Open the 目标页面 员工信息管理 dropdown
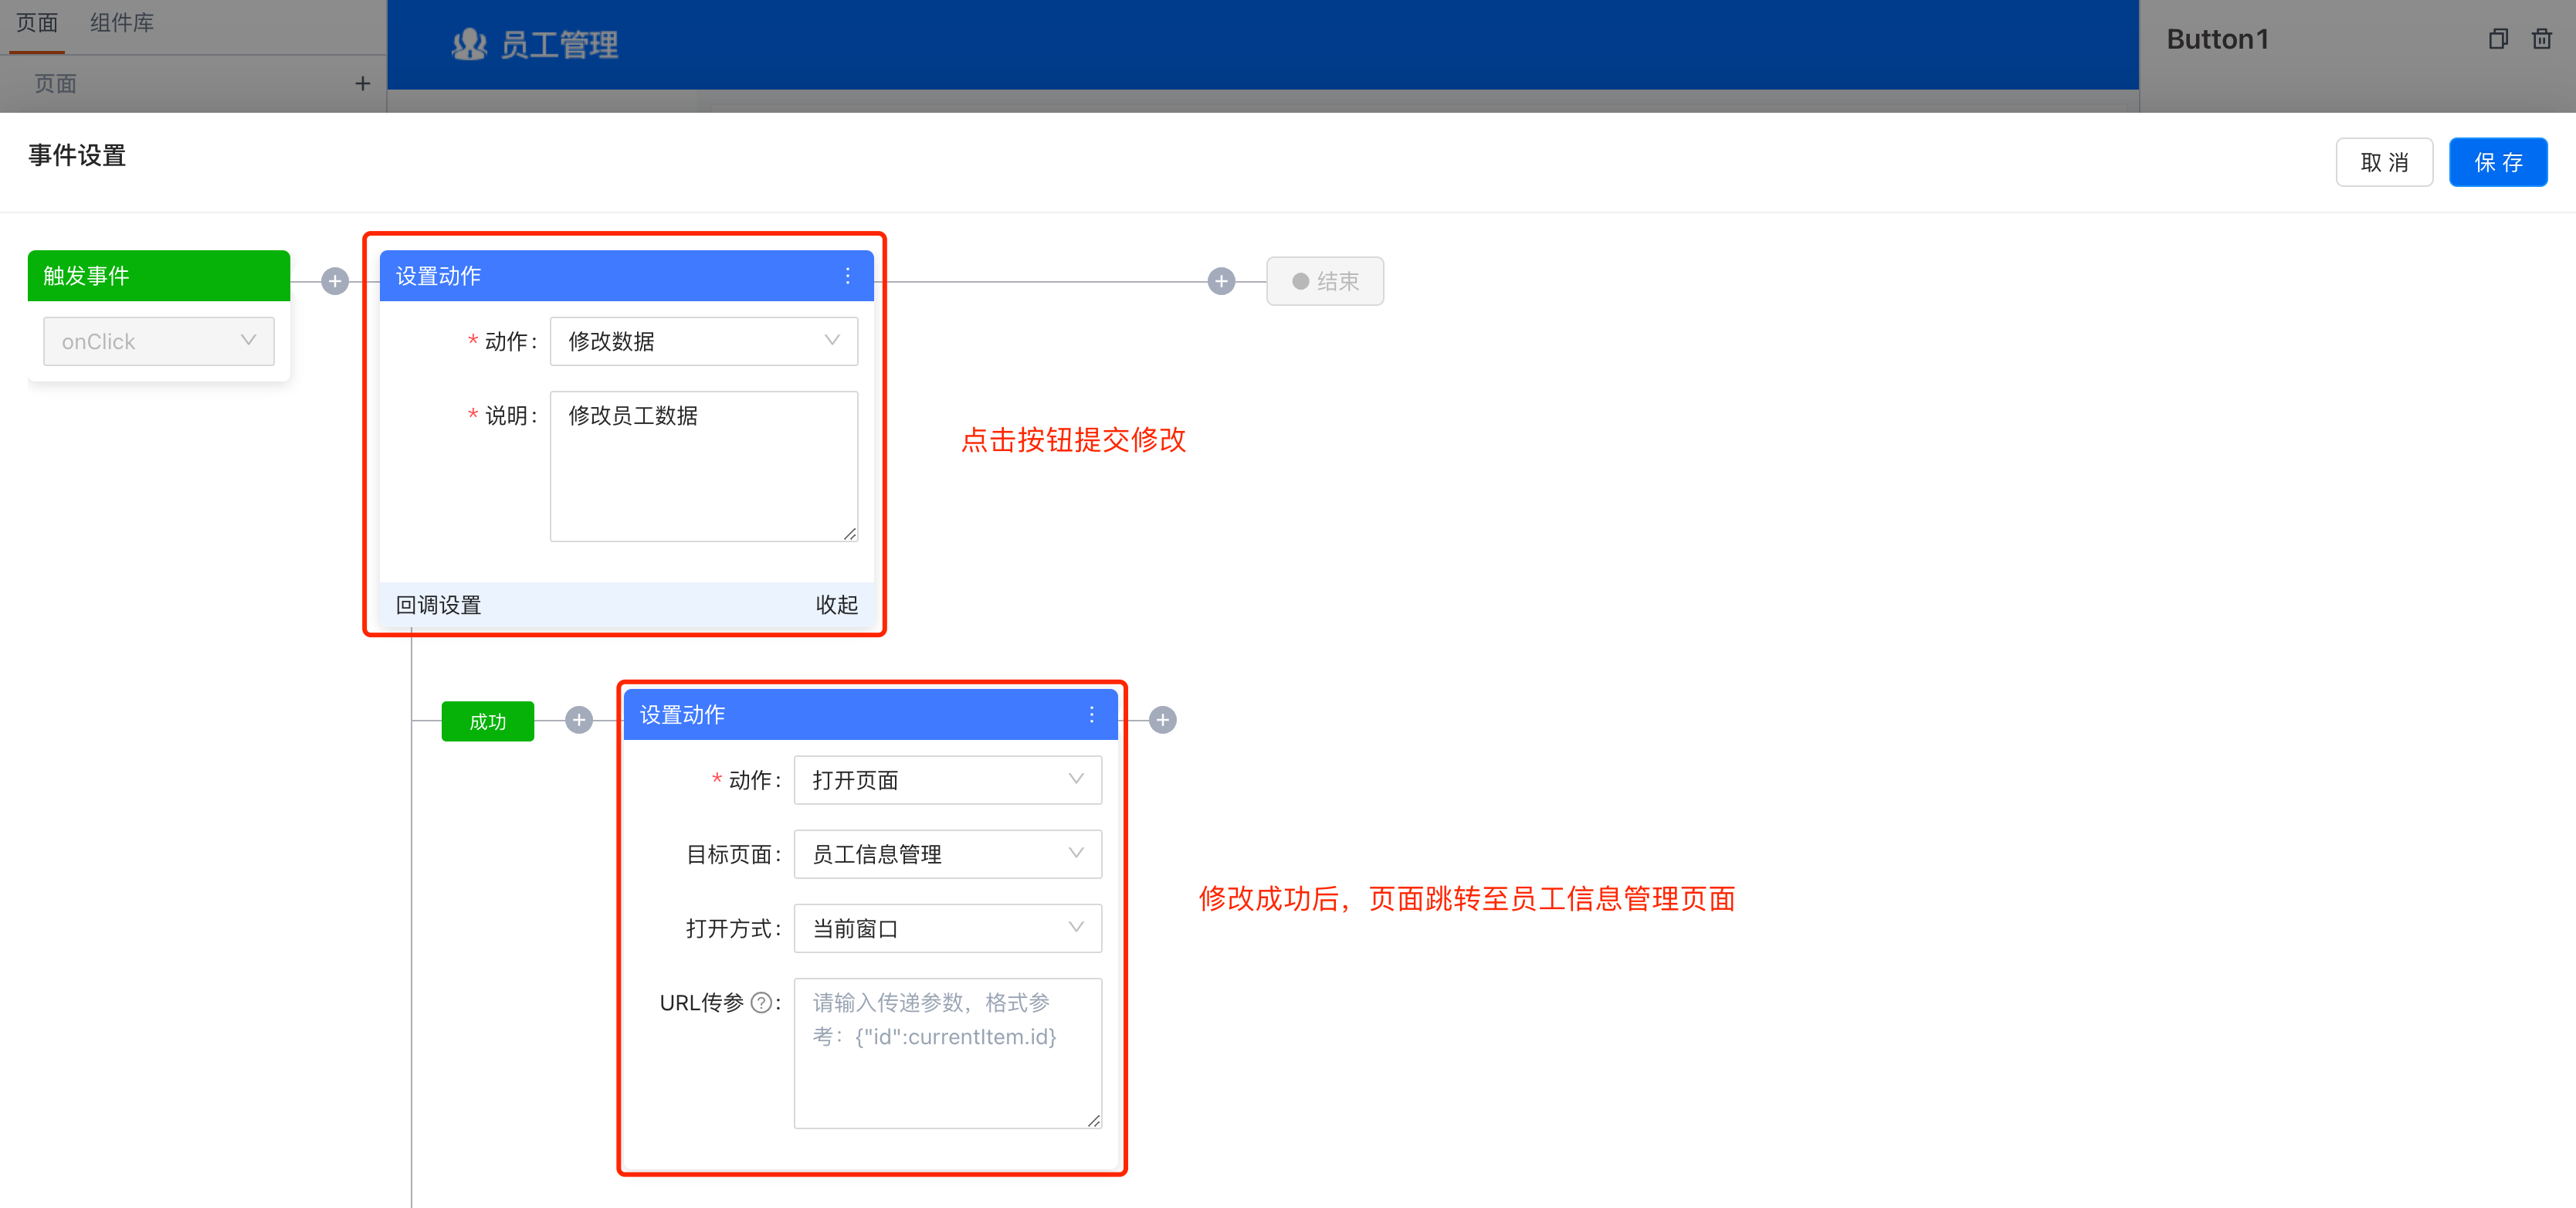Image resolution: width=2576 pixels, height=1208 pixels. [x=948, y=854]
